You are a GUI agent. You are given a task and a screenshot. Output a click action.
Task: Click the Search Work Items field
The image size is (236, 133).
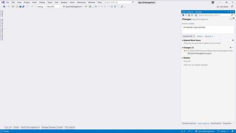click(x=215, y=15)
